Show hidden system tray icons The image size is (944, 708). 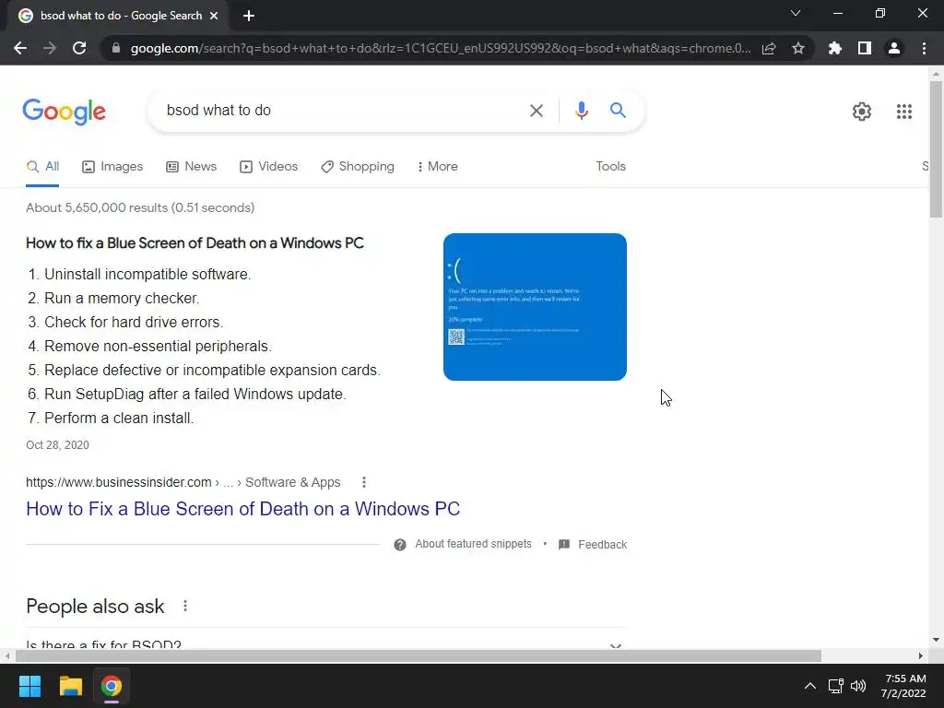click(810, 686)
